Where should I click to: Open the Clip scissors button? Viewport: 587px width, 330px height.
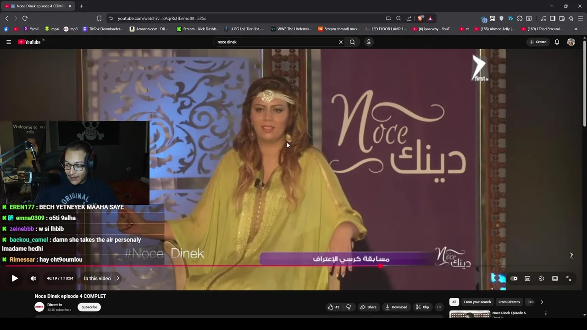tap(422, 307)
